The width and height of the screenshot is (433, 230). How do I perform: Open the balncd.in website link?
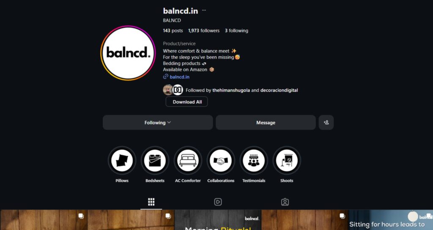(x=179, y=77)
